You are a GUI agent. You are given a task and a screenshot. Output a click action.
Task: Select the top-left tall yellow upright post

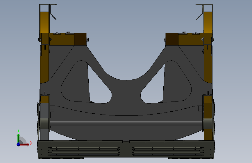coord(44,22)
